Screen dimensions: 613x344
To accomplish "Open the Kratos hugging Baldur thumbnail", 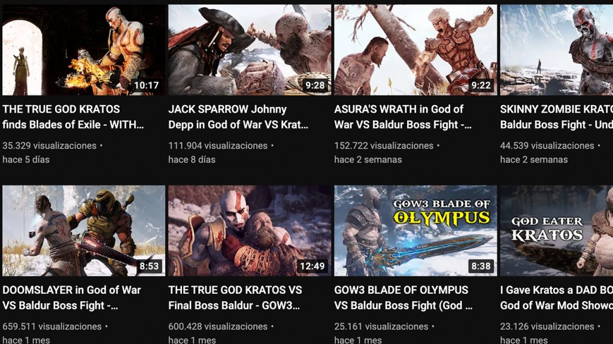I will point(250,231).
